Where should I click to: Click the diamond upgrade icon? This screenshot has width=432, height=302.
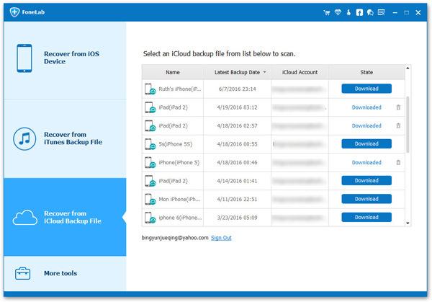[338, 12]
